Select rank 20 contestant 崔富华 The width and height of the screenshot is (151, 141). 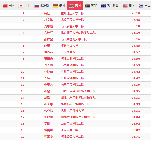click(x=48, y=137)
